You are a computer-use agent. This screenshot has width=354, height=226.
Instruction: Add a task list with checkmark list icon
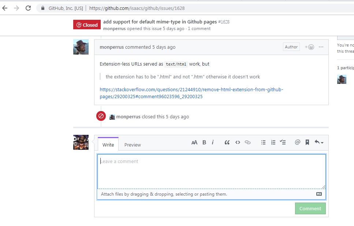tap(283, 142)
